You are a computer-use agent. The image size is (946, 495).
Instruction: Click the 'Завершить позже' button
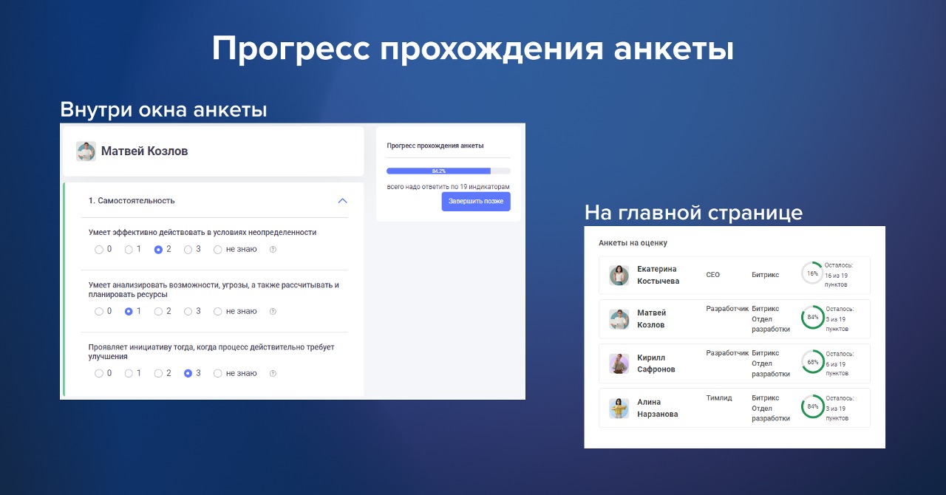click(x=476, y=202)
